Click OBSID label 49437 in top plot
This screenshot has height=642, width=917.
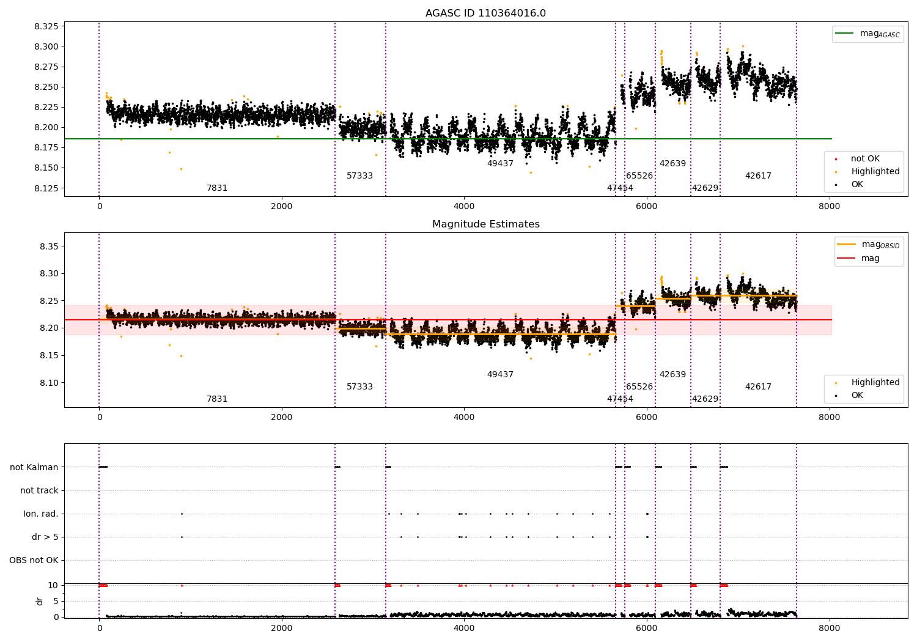[500, 164]
